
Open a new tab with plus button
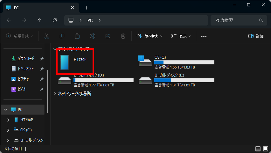pos(86,8)
